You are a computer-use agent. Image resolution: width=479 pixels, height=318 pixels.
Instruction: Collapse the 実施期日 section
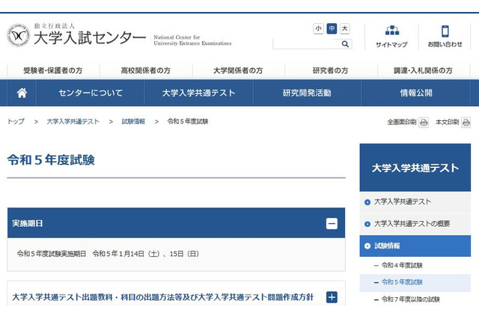332,224
